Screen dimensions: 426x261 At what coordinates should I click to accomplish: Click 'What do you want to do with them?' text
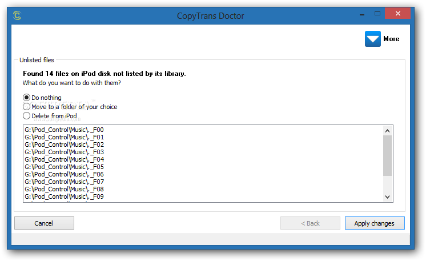72,83
